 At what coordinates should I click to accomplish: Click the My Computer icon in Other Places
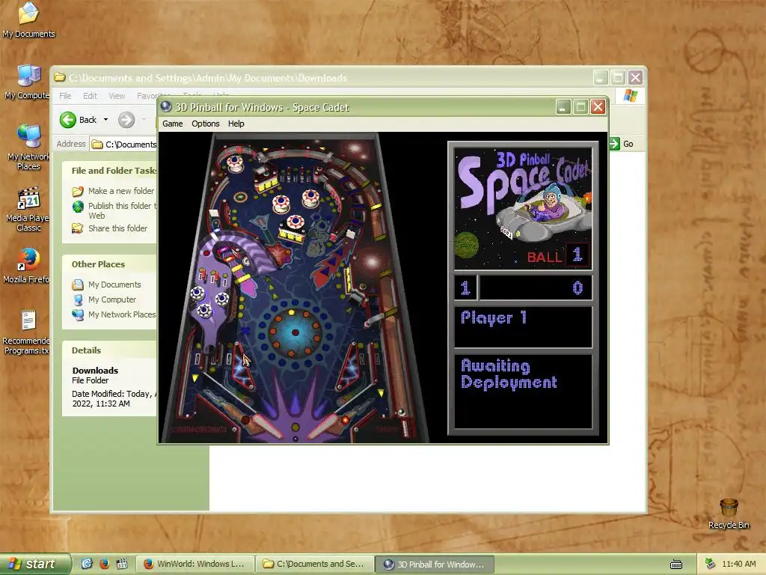click(78, 299)
